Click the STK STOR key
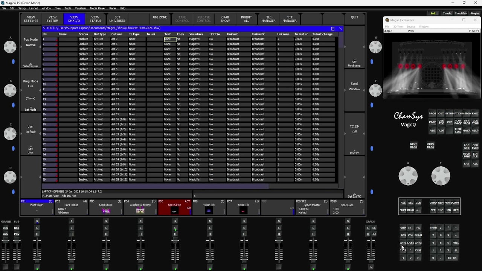Viewport: 482px width, 271px height. click(467, 122)
